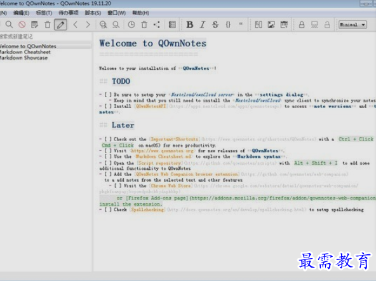This screenshot has width=376, height=281.
Task: Click the Spellchecking link
Action: coord(148,210)
